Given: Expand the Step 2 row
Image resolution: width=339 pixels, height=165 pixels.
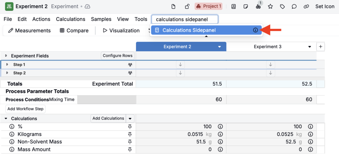Looking at the screenshot, I should [7, 73].
